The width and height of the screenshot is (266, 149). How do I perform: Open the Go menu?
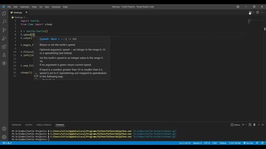[x=41, y=7]
